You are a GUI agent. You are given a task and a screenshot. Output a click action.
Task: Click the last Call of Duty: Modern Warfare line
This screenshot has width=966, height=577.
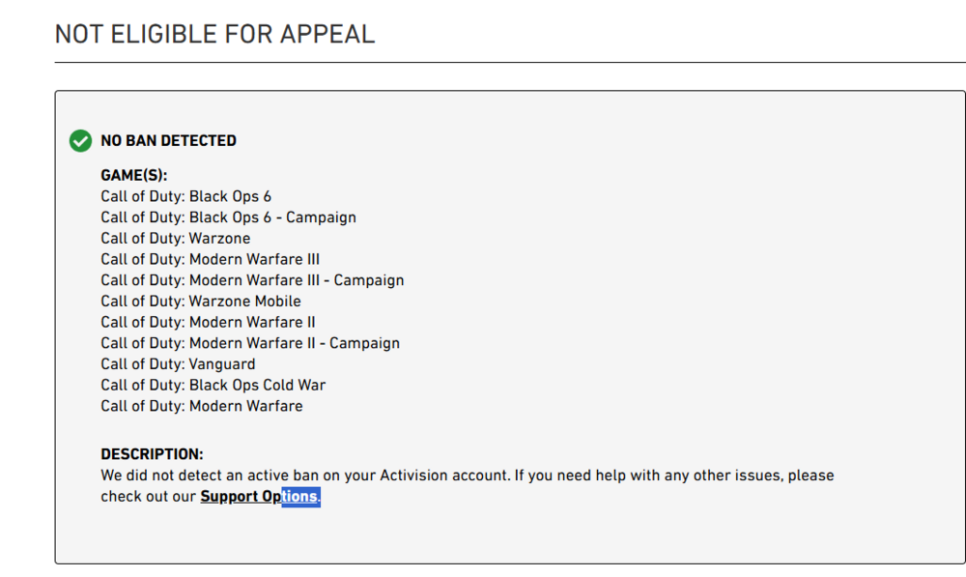202,406
